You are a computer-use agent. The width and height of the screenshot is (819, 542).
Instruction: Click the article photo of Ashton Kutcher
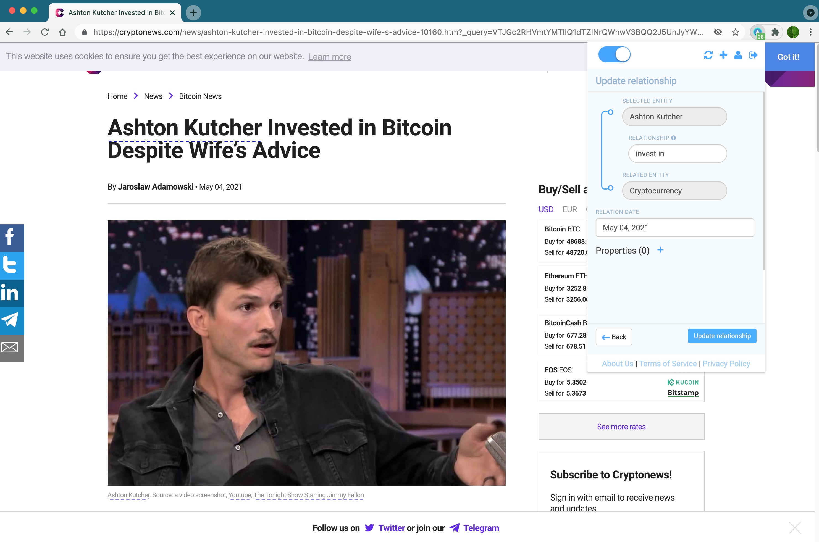pyautogui.click(x=306, y=353)
